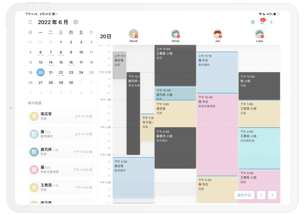Open Luka's 2:00 自然捲拉直 appointment
The image size is (304, 215).
pos(259,148)
